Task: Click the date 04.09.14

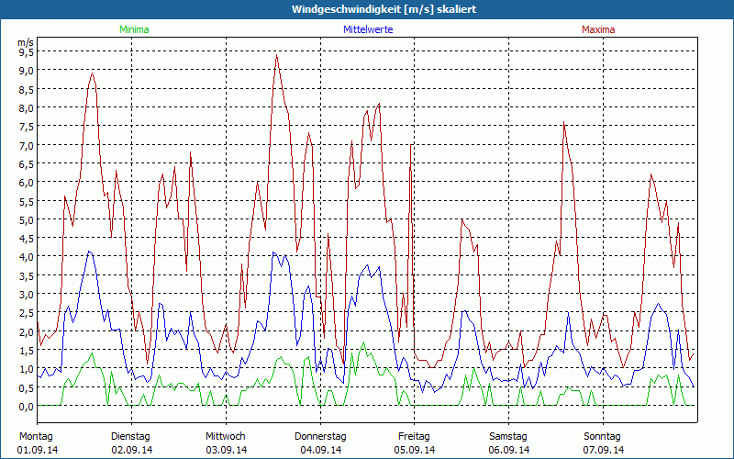Action: coord(320,450)
